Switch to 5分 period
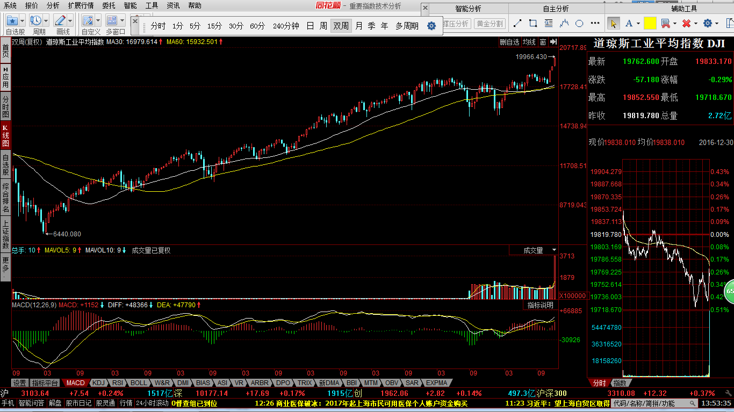Screen dimensions: 734x412 (195, 26)
